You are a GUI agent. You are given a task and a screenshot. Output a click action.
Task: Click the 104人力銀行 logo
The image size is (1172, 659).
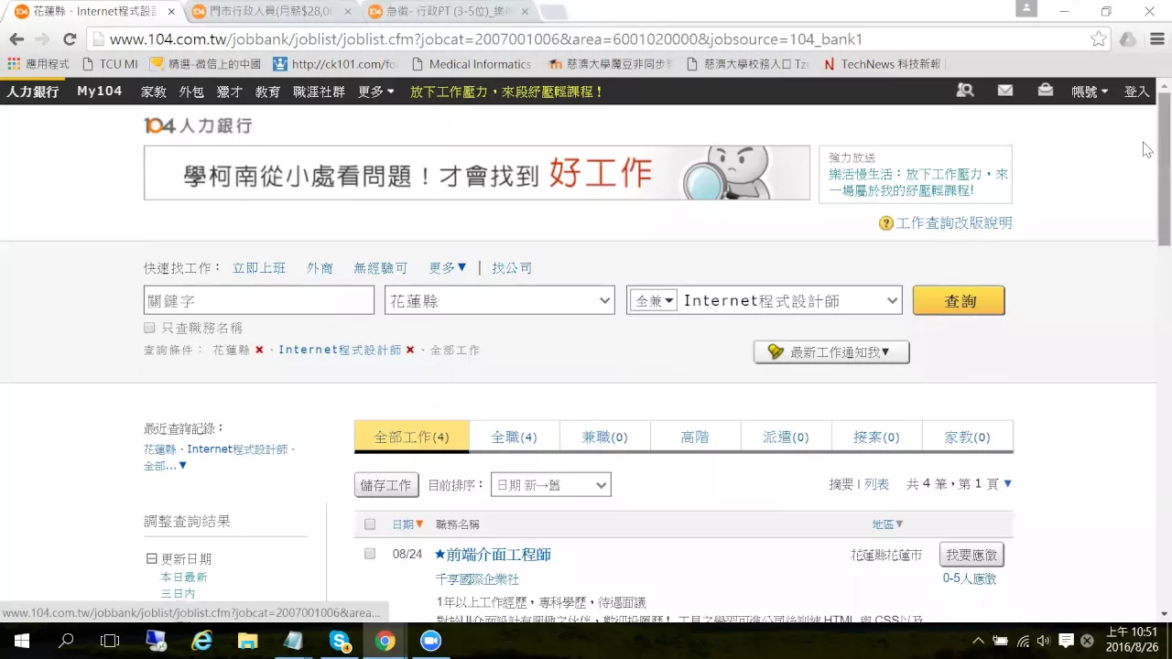click(198, 125)
